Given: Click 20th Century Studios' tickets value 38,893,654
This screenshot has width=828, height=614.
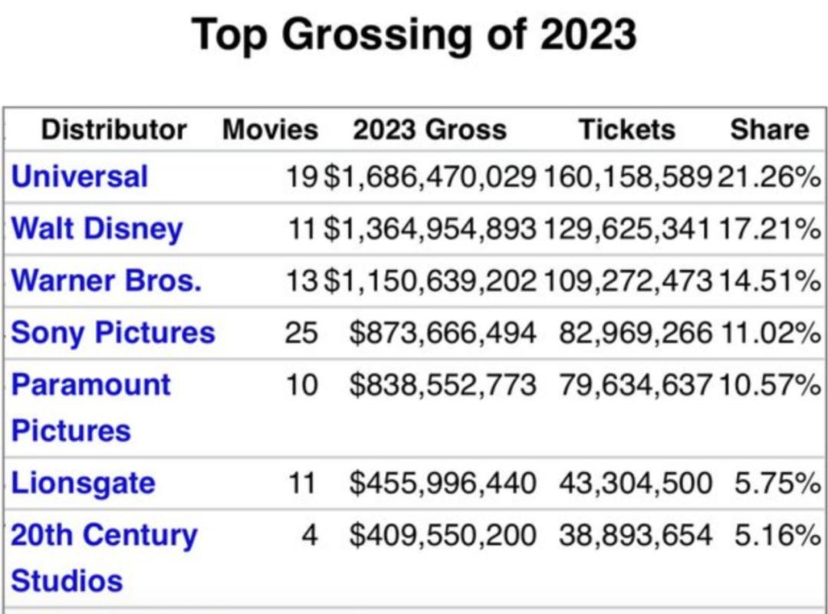Looking at the screenshot, I should tap(636, 535).
